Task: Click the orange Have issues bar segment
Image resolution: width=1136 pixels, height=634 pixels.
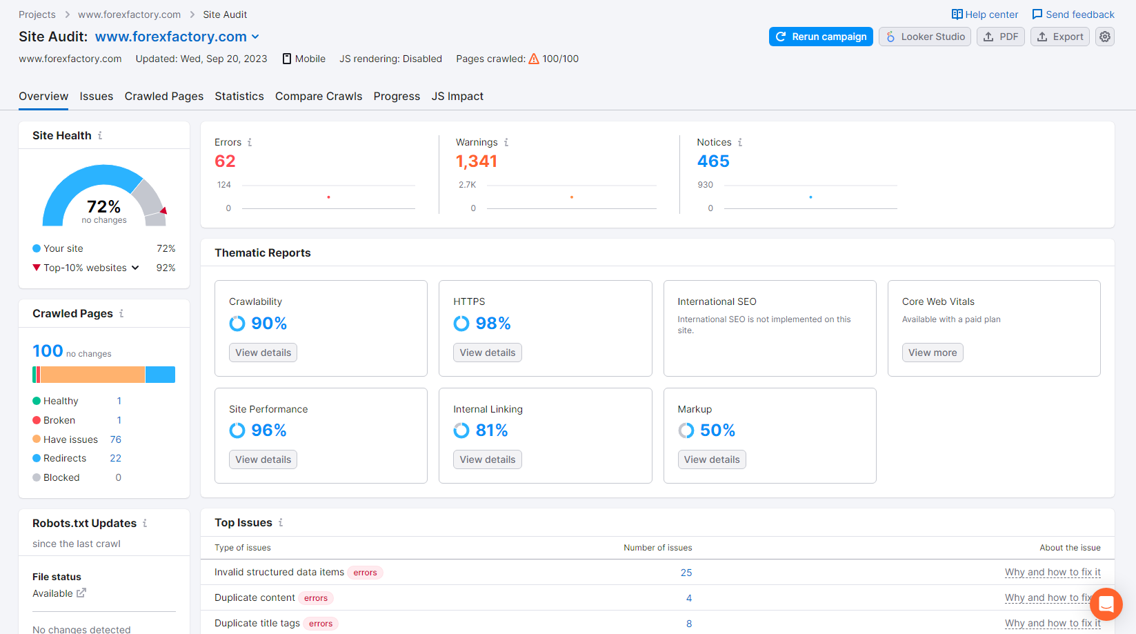Action: point(92,375)
